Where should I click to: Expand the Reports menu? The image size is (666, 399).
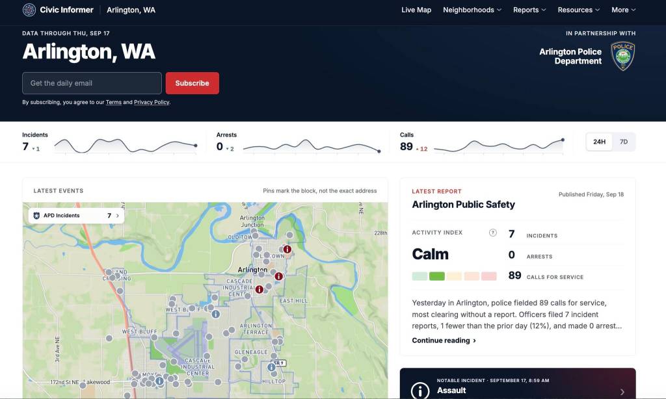529,10
